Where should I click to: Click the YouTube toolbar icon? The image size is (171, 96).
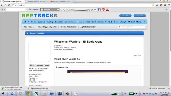(103, 10)
